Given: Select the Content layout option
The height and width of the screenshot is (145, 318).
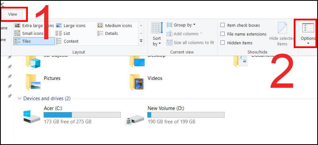Looking at the screenshot, I should tap(67, 41).
